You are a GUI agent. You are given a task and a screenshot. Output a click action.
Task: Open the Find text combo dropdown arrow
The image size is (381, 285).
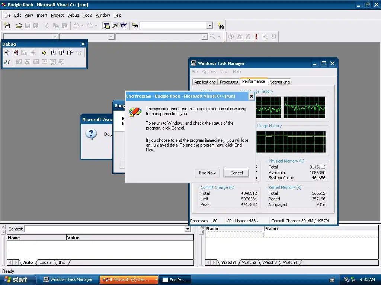(x=210, y=26)
